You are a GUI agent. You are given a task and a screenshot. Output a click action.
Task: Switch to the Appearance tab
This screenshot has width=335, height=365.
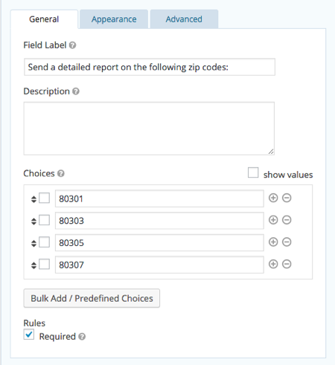coord(114,19)
